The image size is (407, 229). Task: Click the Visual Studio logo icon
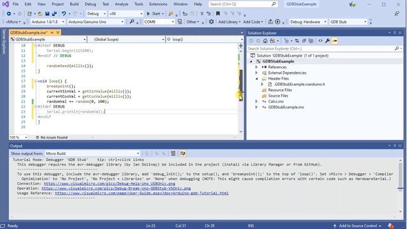6,4
